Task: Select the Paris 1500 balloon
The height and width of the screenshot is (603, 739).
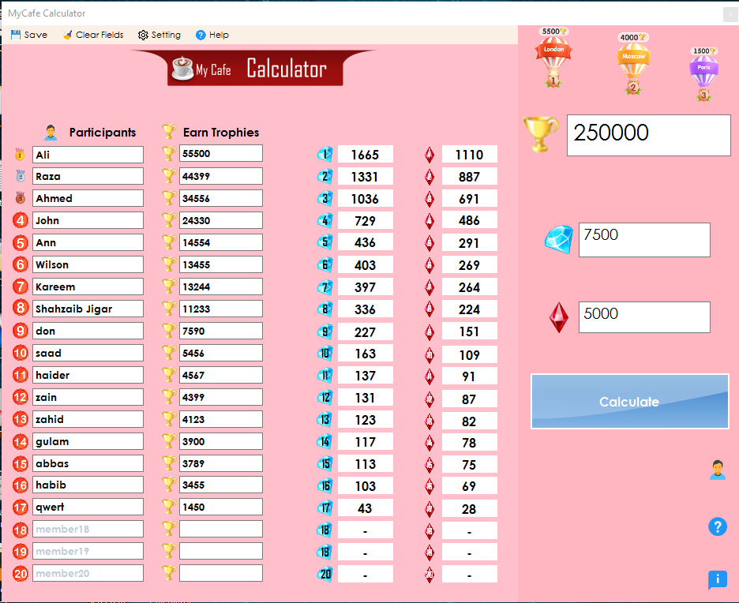Action: coord(703,71)
